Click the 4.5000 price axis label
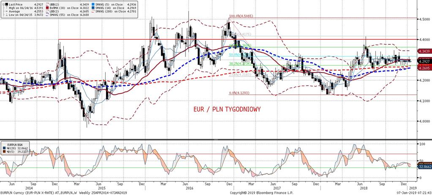Image resolution: width=432 pixels, height=195 pixels. click(x=425, y=19)
